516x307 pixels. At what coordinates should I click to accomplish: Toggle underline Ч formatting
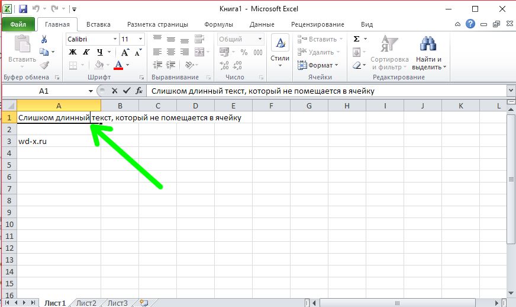tap(100, 52)
